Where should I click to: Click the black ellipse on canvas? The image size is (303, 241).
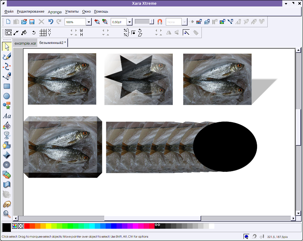[225, 146]
